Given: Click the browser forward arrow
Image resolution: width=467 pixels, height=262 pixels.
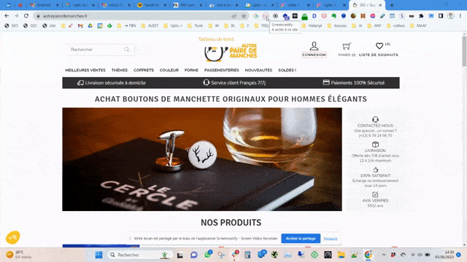Looking at the screenshot, I should 16,16.
